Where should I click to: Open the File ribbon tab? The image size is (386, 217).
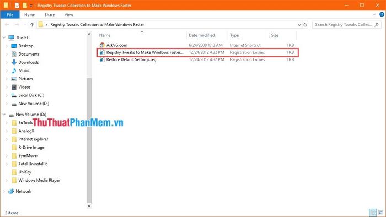10,15
